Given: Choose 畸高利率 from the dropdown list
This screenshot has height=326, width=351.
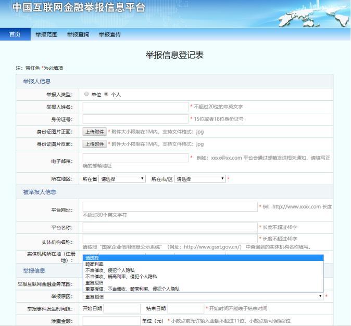Looking at the screenshot, I should (94, 264).
